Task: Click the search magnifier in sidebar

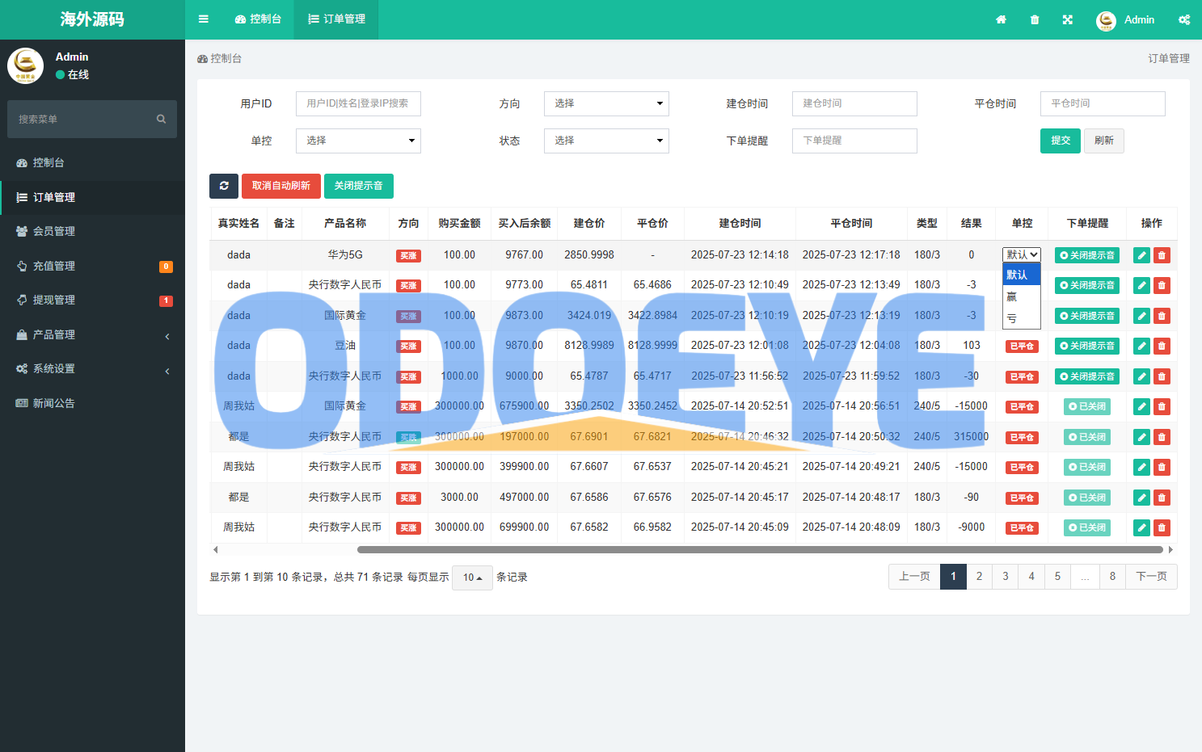Action: point(161,120)
